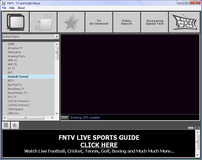Click FNTV LIVE SPORTS GUIDE heading
The height and width of the screenshot is (160, 202).
tap(99, 138)
